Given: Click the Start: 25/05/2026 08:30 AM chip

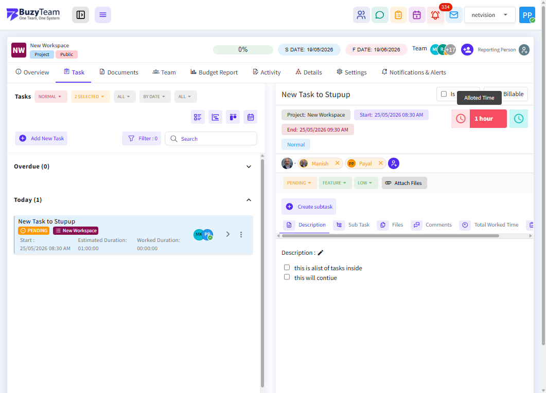Looking at the screenshot, I should [x=392, y=115].
